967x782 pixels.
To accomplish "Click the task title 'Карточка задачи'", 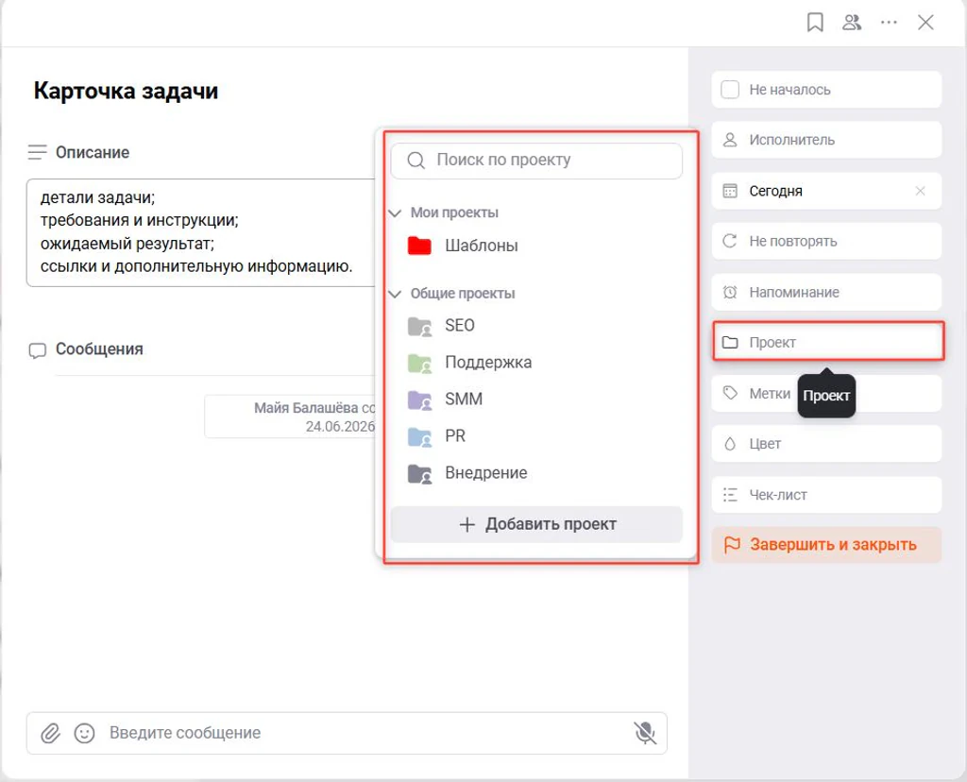I will pyautogui.click(x=126, y=91).
